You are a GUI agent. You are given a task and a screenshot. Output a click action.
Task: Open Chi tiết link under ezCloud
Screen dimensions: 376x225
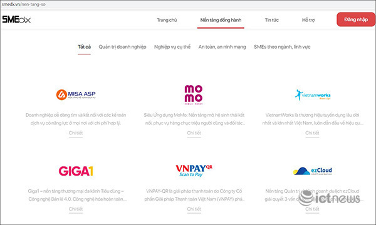[312, 209]
